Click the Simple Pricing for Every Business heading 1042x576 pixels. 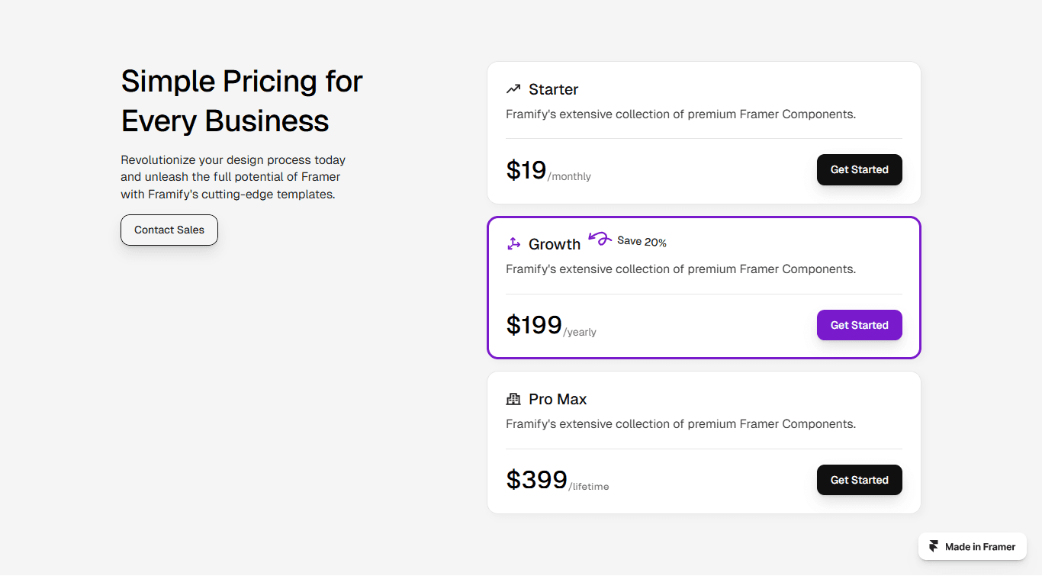[242, 101]
